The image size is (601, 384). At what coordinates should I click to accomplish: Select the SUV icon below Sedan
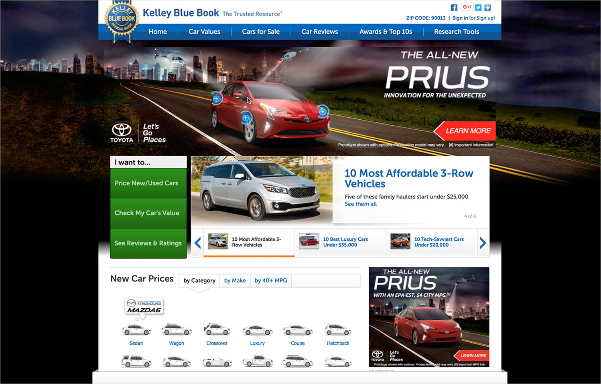tap(136, 361)
